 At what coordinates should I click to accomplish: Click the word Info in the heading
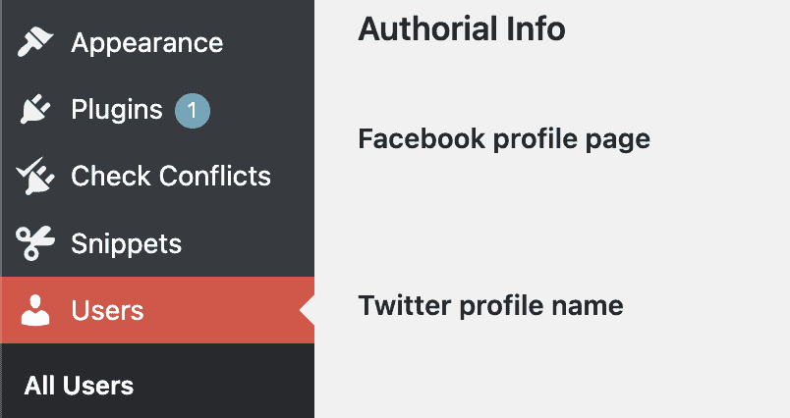(x=536, y=28)
